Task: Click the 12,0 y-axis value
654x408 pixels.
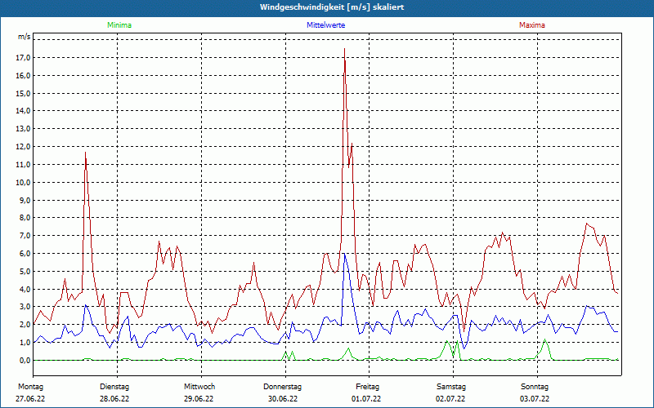Action: coord(24,147)
